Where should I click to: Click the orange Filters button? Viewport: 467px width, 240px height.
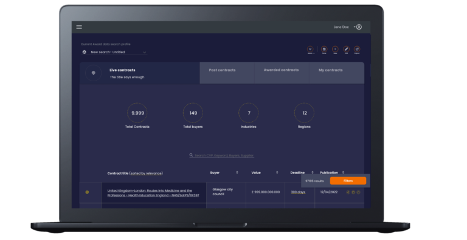(348, 181)
